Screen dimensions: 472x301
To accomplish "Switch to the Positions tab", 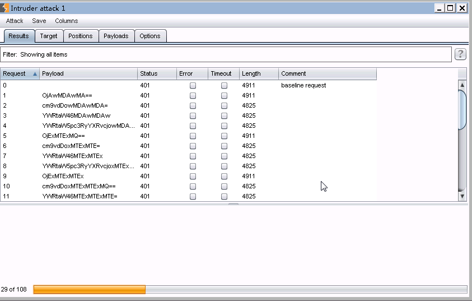I will (x=81, y=36).
